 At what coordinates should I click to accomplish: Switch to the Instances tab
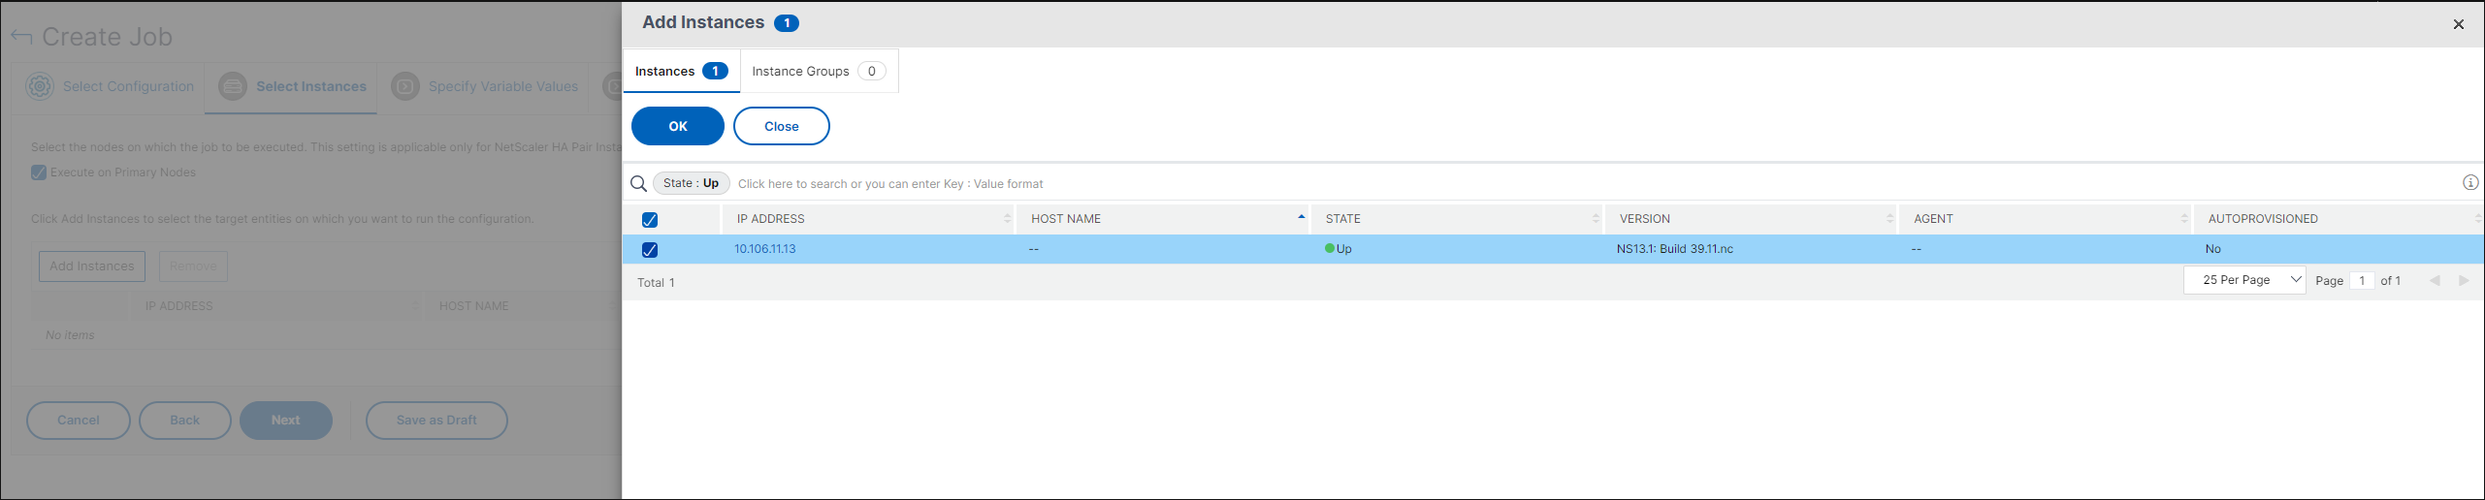[681, 71]
